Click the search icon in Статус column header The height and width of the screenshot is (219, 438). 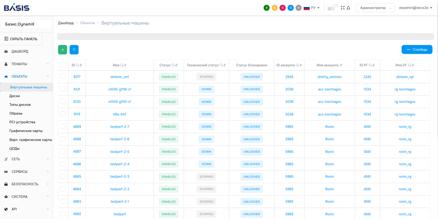pyautogui.click(x=173, y=65)
